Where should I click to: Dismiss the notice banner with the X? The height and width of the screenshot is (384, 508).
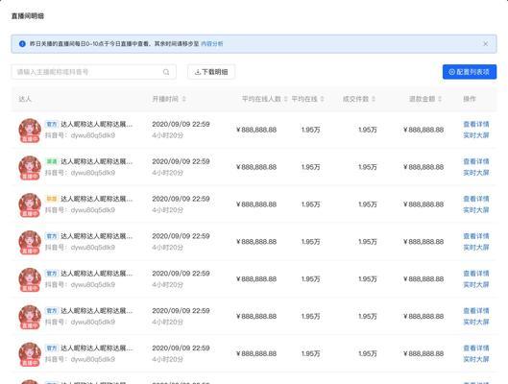485,44
